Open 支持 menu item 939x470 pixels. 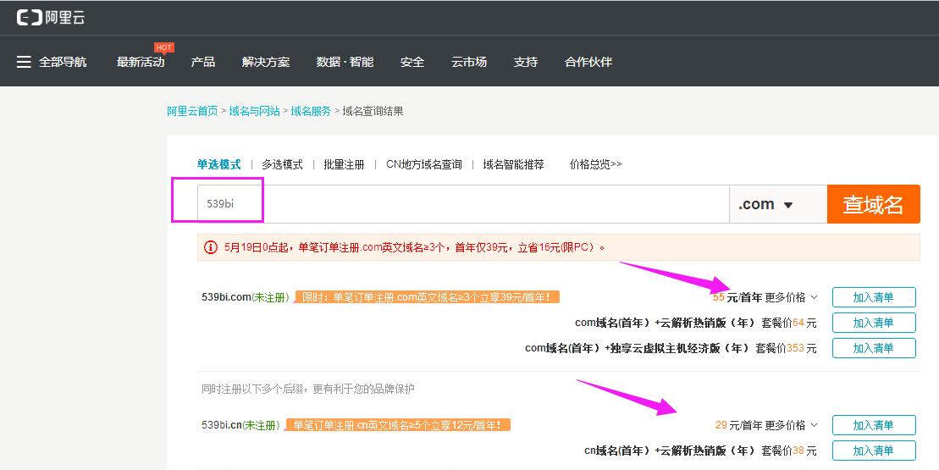coord(525,62)
